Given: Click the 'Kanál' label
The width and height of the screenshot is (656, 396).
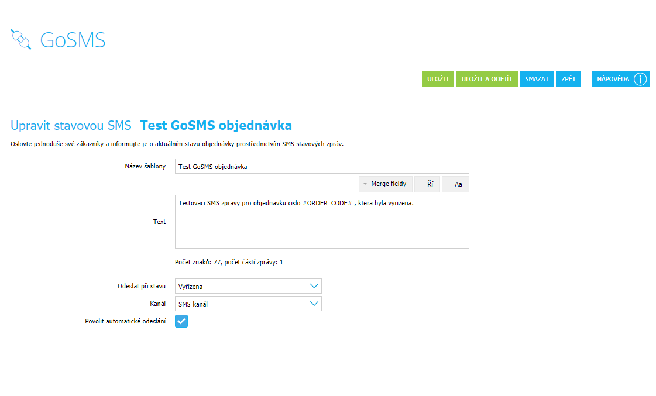Looking at the screenshot, I should (158, 304).
